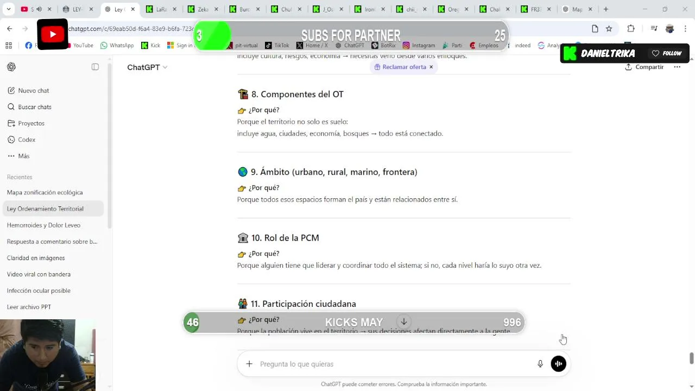
Task: Click heading 8. Componentes del OT
Action: tap(297, 94)
